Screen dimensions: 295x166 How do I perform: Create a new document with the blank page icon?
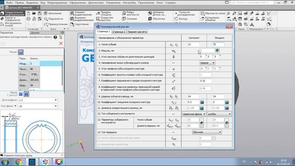click(x=28, y=13)
